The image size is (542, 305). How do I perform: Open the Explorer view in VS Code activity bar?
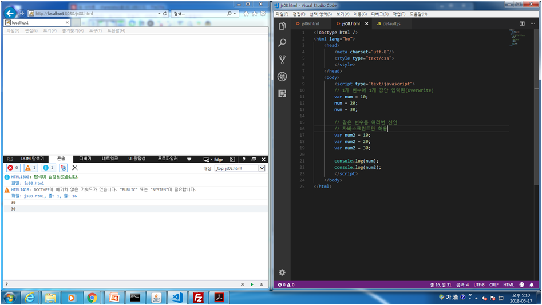[x=282, y=26]
